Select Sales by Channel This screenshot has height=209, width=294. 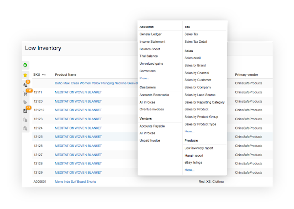(x=196, y=73)
